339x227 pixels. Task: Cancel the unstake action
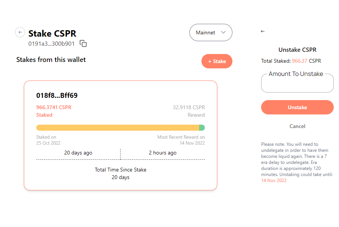pos(297,126)
